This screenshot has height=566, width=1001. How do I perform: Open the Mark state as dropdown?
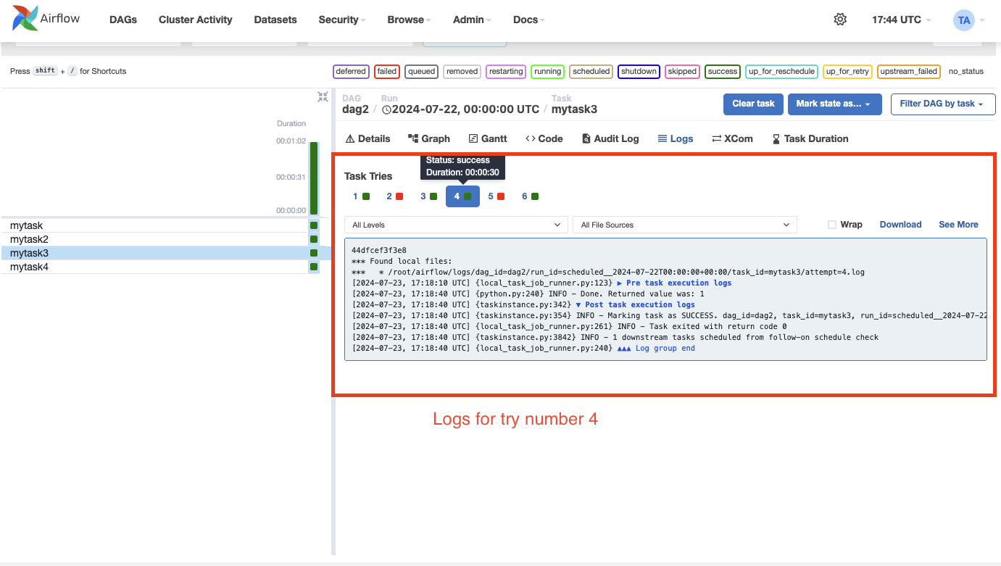[834, 104]
